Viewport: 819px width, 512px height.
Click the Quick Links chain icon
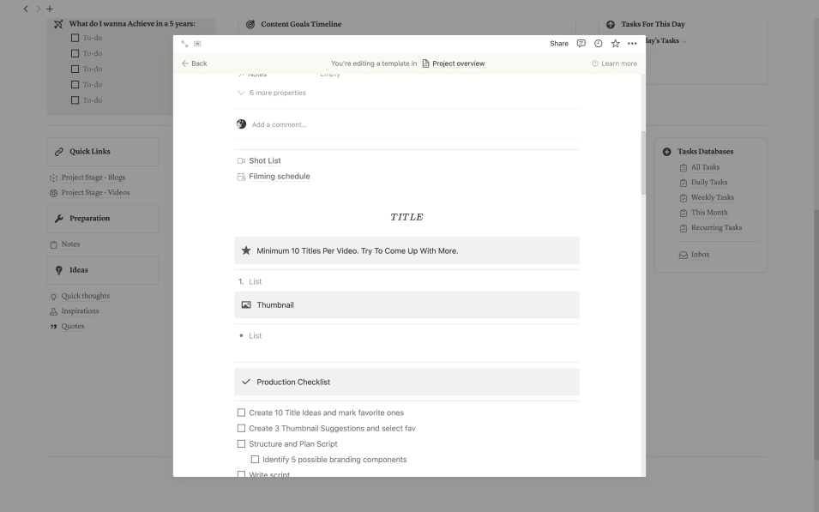click(59, 152)
